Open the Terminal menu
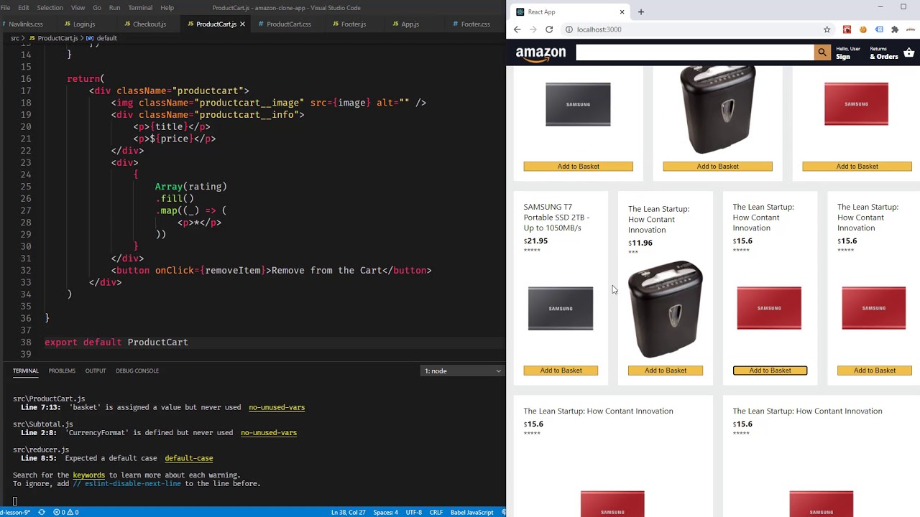Screen dimensions: 920x517 tap(140, 8)
